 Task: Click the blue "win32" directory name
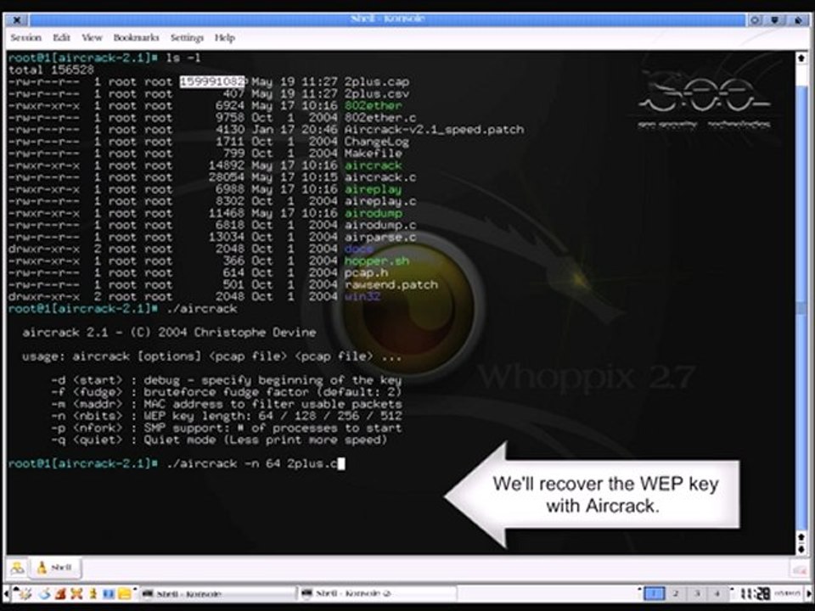pyautogui.click(x=363, y=297)
